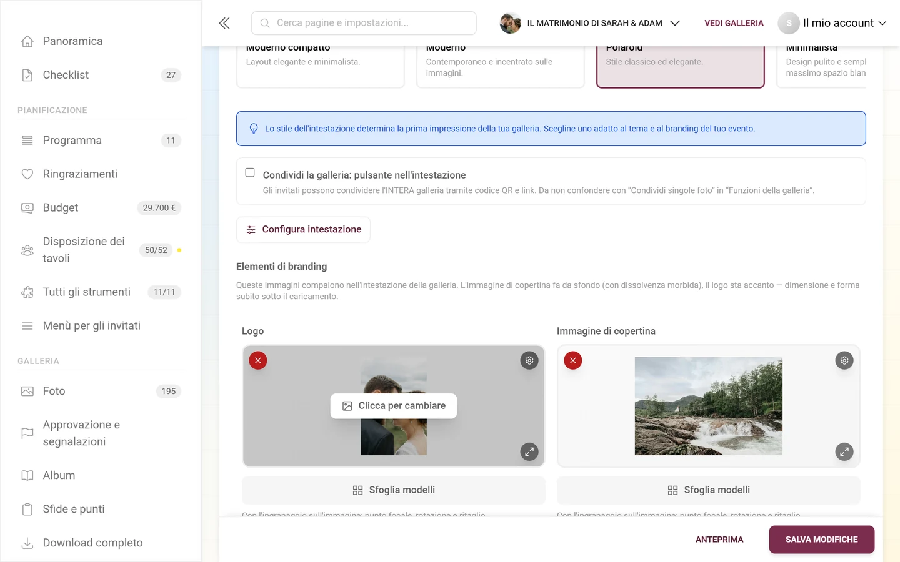
Task: Remove the cover image with red X
Action: pos(573,360)
